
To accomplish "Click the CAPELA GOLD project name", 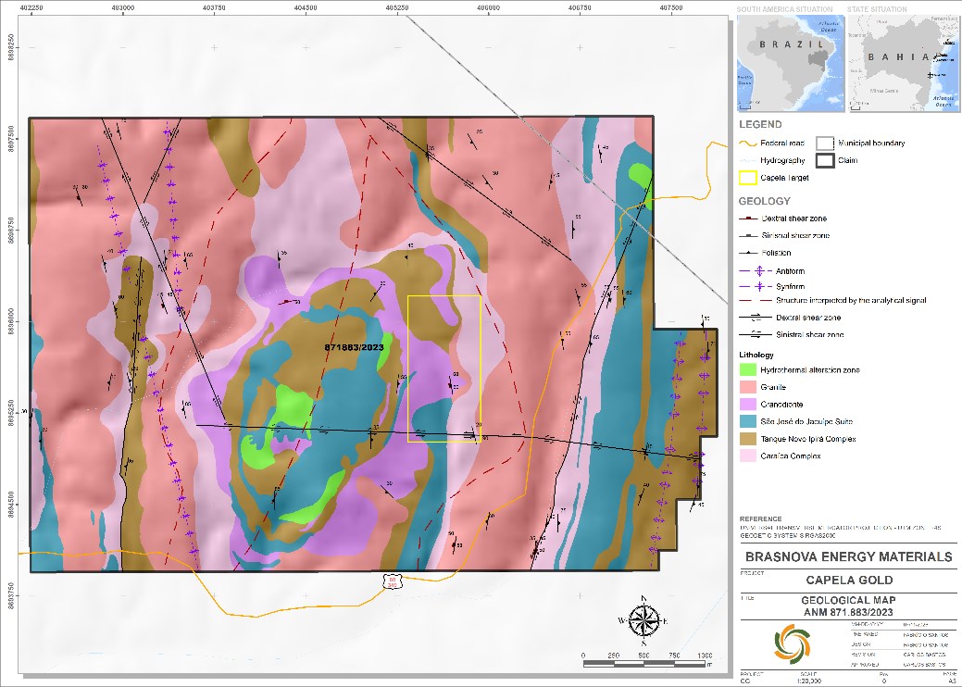I will click(849, 581).
